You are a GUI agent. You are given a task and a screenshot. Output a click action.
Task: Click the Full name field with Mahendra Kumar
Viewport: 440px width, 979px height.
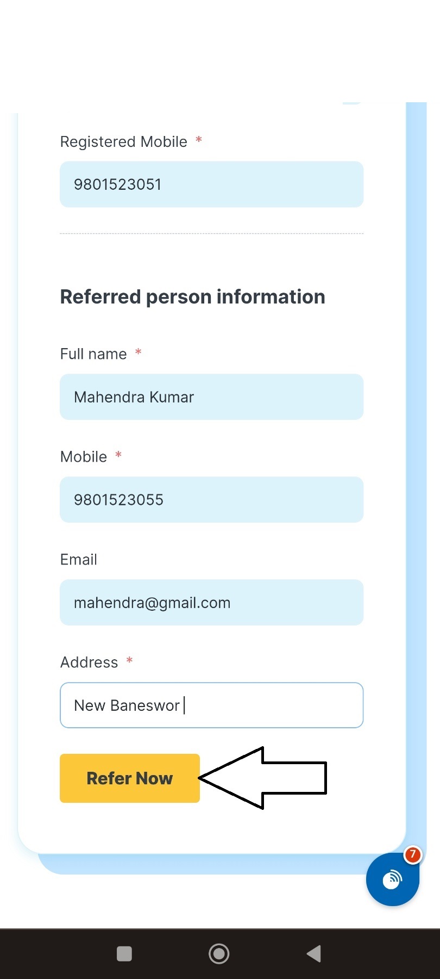tap(211, 397)
